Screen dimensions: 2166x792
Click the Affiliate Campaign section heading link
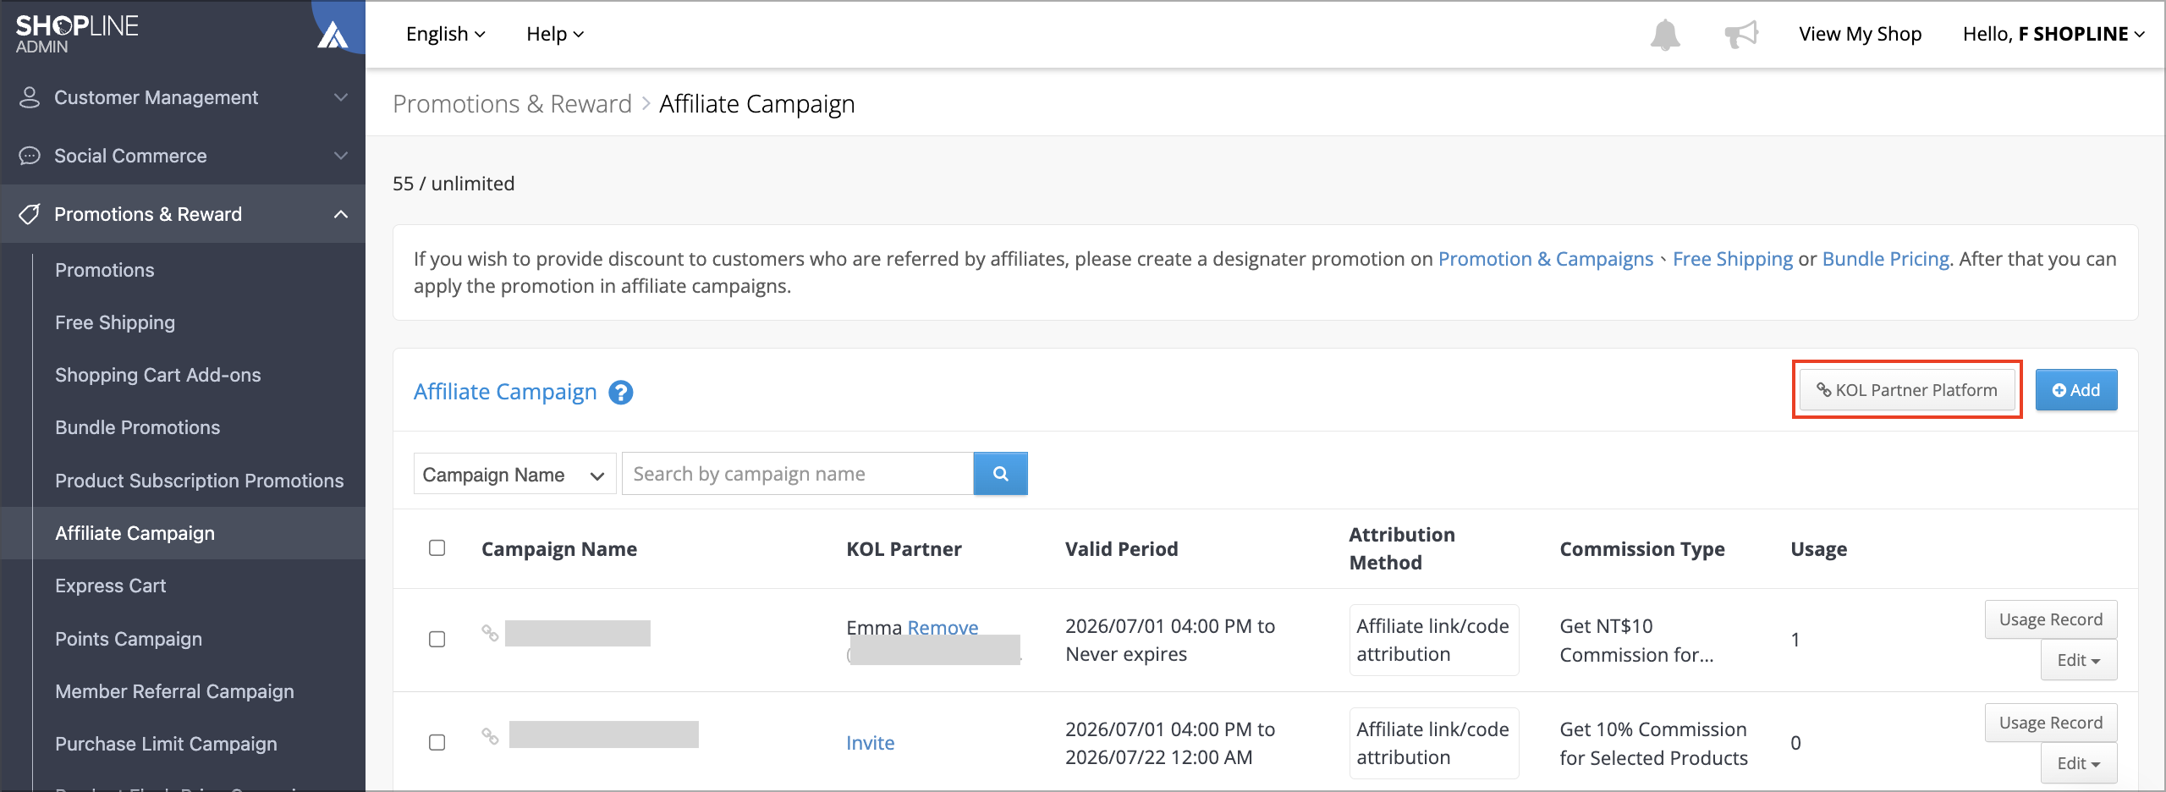click(x=505, y=392)
